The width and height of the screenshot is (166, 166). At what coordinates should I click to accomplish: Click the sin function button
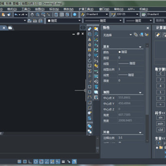(x=160, y=118)
